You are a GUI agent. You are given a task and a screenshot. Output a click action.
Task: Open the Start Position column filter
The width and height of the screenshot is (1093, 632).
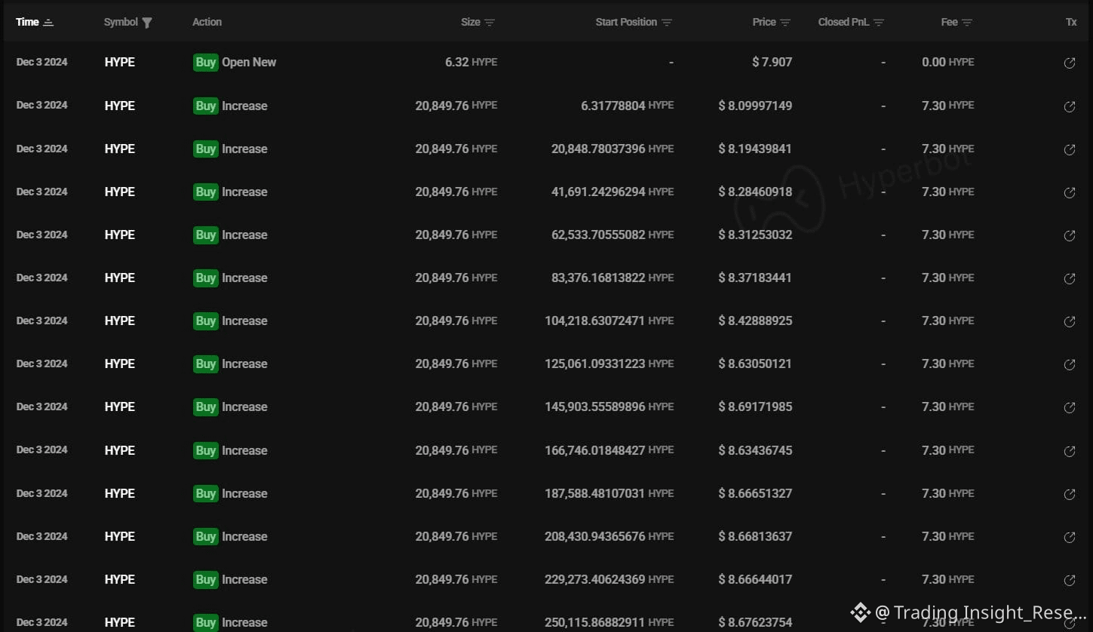pos(667,23)
